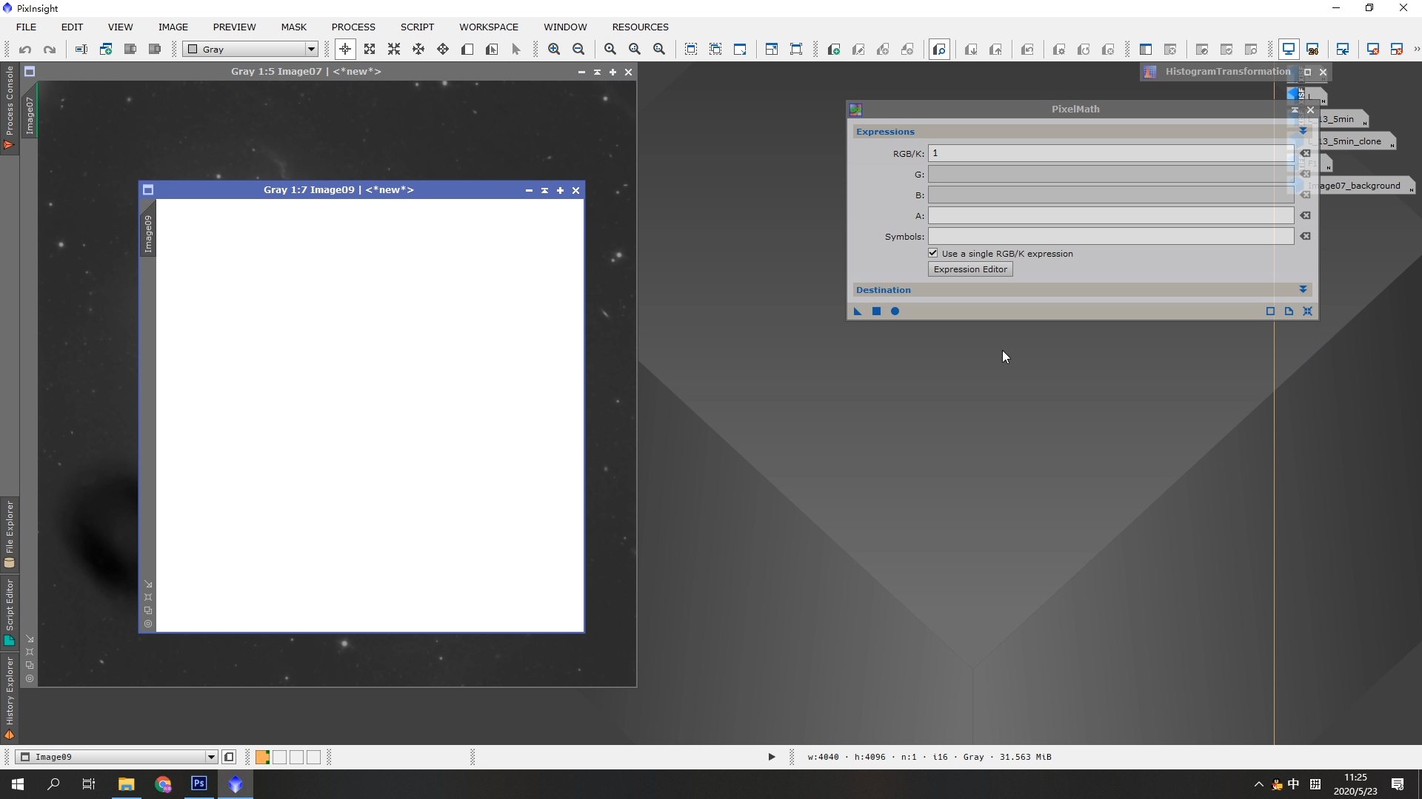
Task: Reset PixelMath with the crossed-arrows icon
Action: coord(1308,311)
